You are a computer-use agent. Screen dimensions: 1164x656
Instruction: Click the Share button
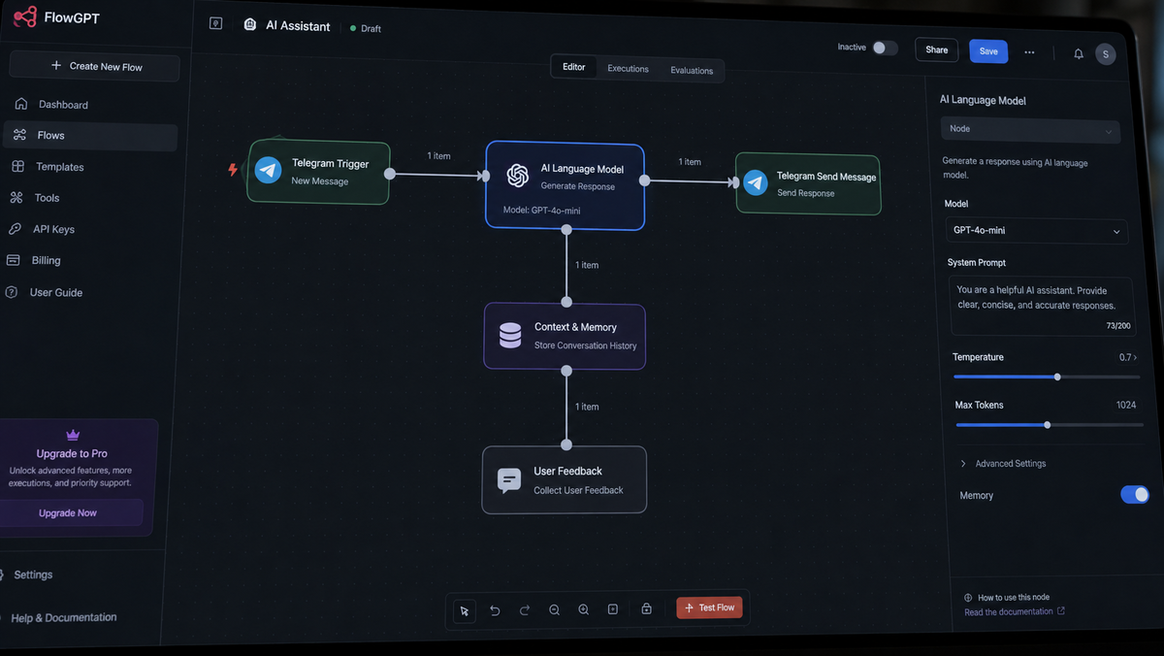[937, 50]
